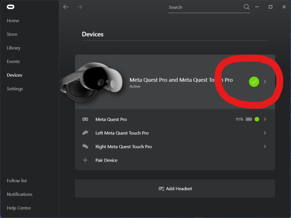The image size is (291, 218).
Task: Click the search magnifier icon
Action: [246, 7]
